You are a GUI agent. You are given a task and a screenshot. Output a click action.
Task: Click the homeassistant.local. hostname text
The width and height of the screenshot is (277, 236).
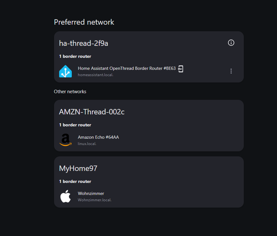point(95,75)
